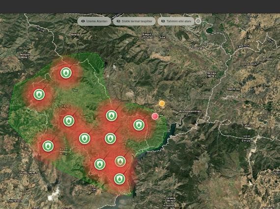Click shield marker directly left of pink dot's neighbor

(112, 116)
